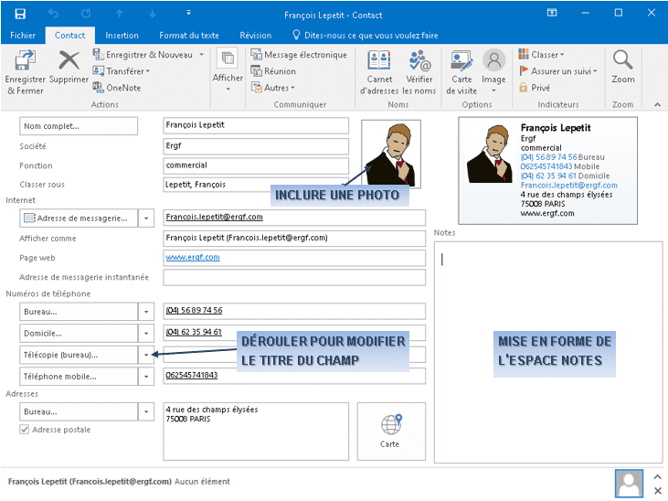The width and height of the screenshot is (668, 501).
Task: Click Dites-nous ce que vous voulez faire
Action: pos(366,36)
